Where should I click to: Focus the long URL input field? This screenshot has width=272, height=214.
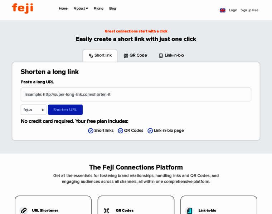(x=136, y=95)
